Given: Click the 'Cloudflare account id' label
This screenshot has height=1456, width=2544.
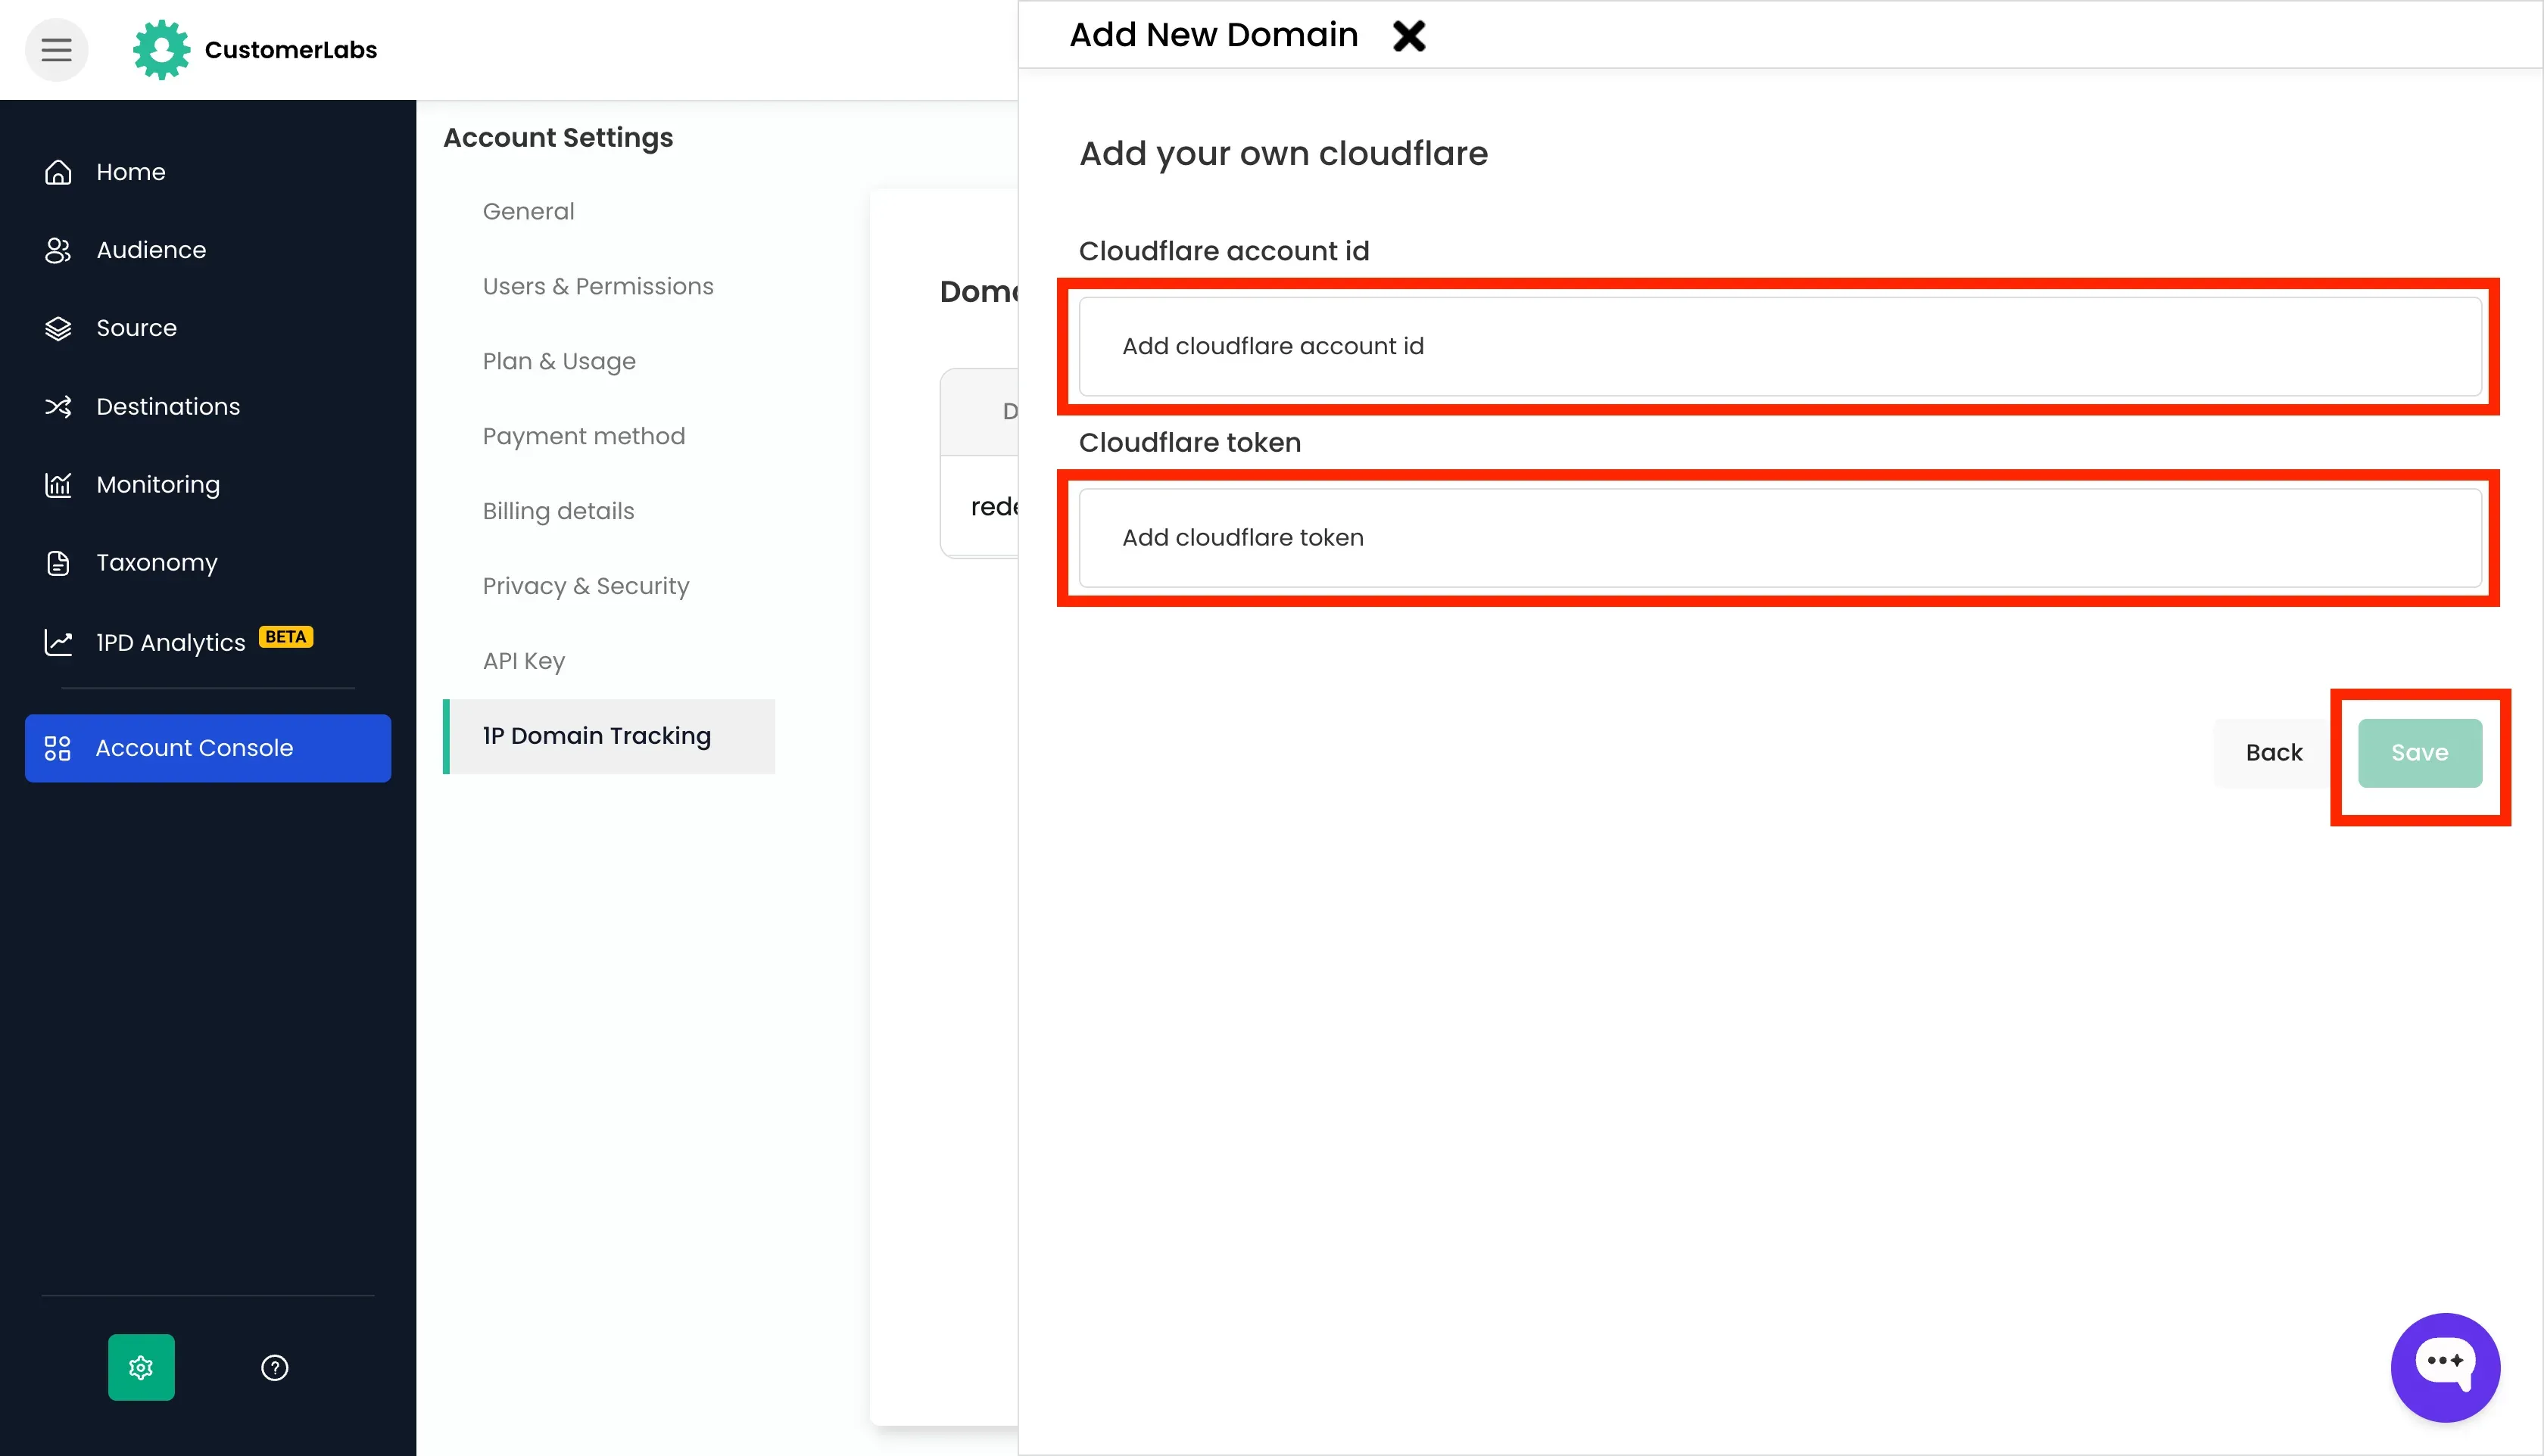Looking at the screenshot, I should (x=1224, y=251).
